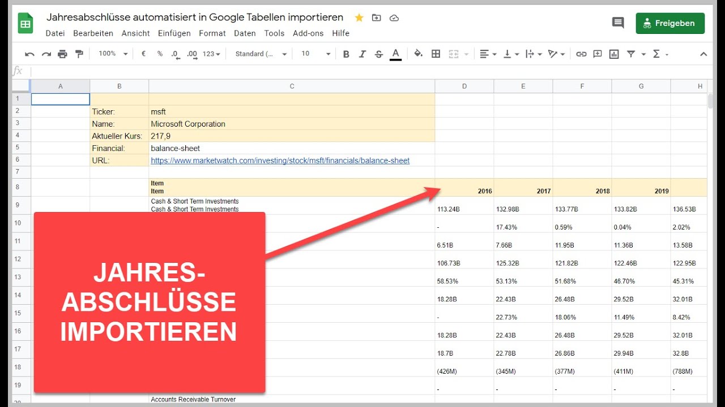Select the select-all corner box
This screenshot has height=407, width=725.
pos(21,86)
